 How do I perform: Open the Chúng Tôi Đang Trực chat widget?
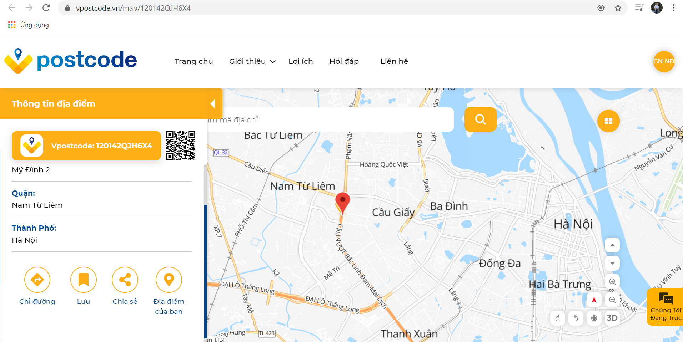point(665,307)
